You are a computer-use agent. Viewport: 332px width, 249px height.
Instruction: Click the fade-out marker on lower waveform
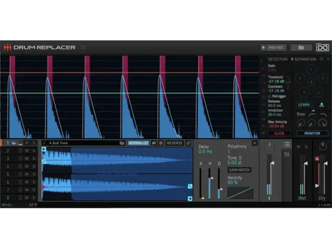click(x=190, y=186)
